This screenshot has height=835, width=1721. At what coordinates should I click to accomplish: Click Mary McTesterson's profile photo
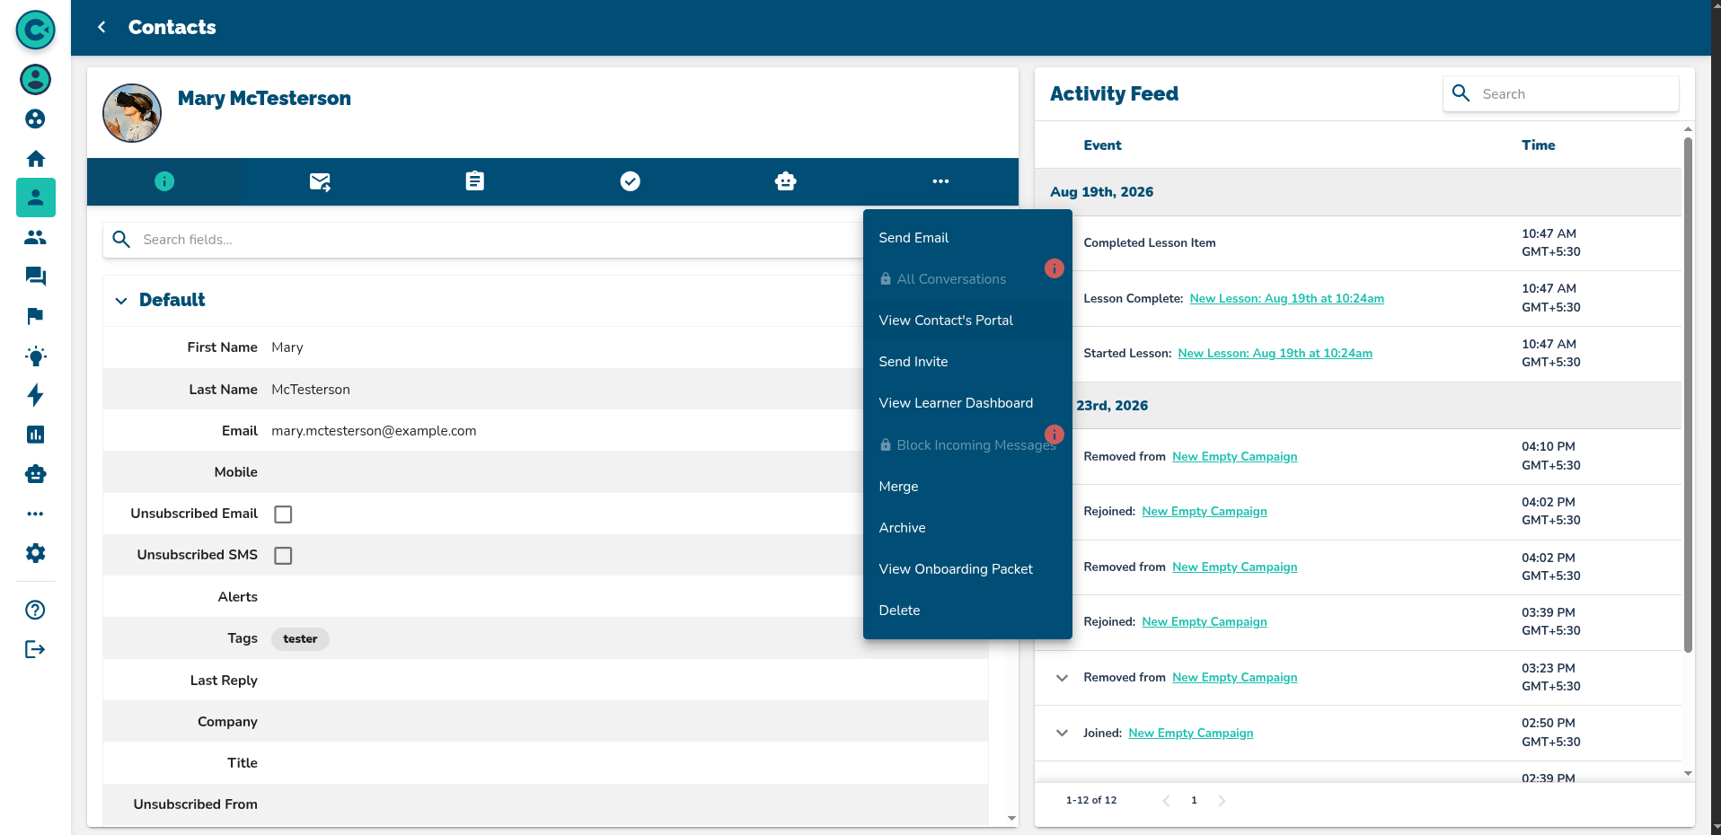(132, 113)
